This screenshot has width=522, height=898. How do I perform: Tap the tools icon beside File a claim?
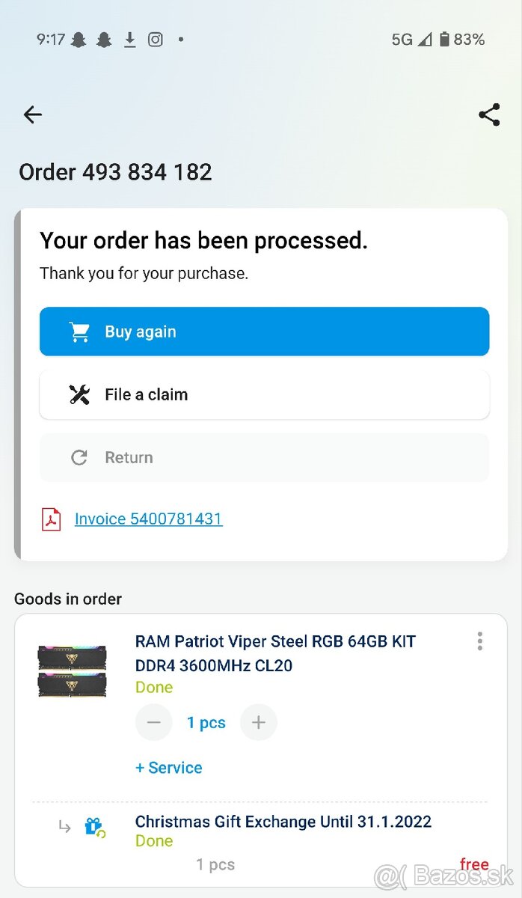tap(79, 394)
